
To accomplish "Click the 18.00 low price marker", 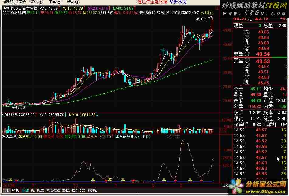I will pyautogui.click(x=20, y=107).
